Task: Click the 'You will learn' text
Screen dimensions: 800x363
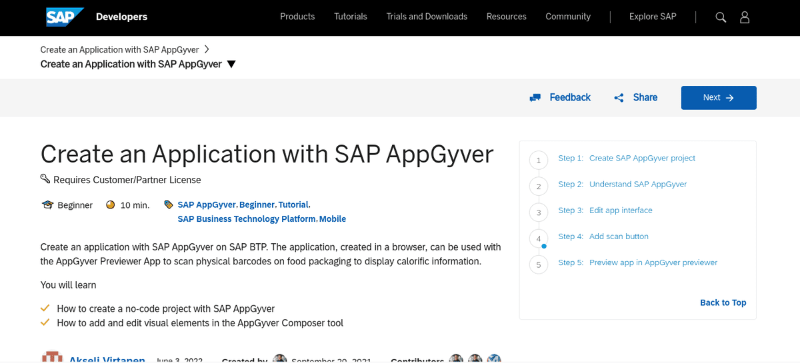Action: [x=69, y=285]
